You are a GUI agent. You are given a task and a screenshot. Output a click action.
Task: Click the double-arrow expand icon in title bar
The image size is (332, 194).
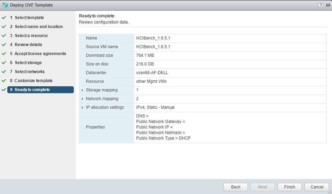[x=328, y=5]
